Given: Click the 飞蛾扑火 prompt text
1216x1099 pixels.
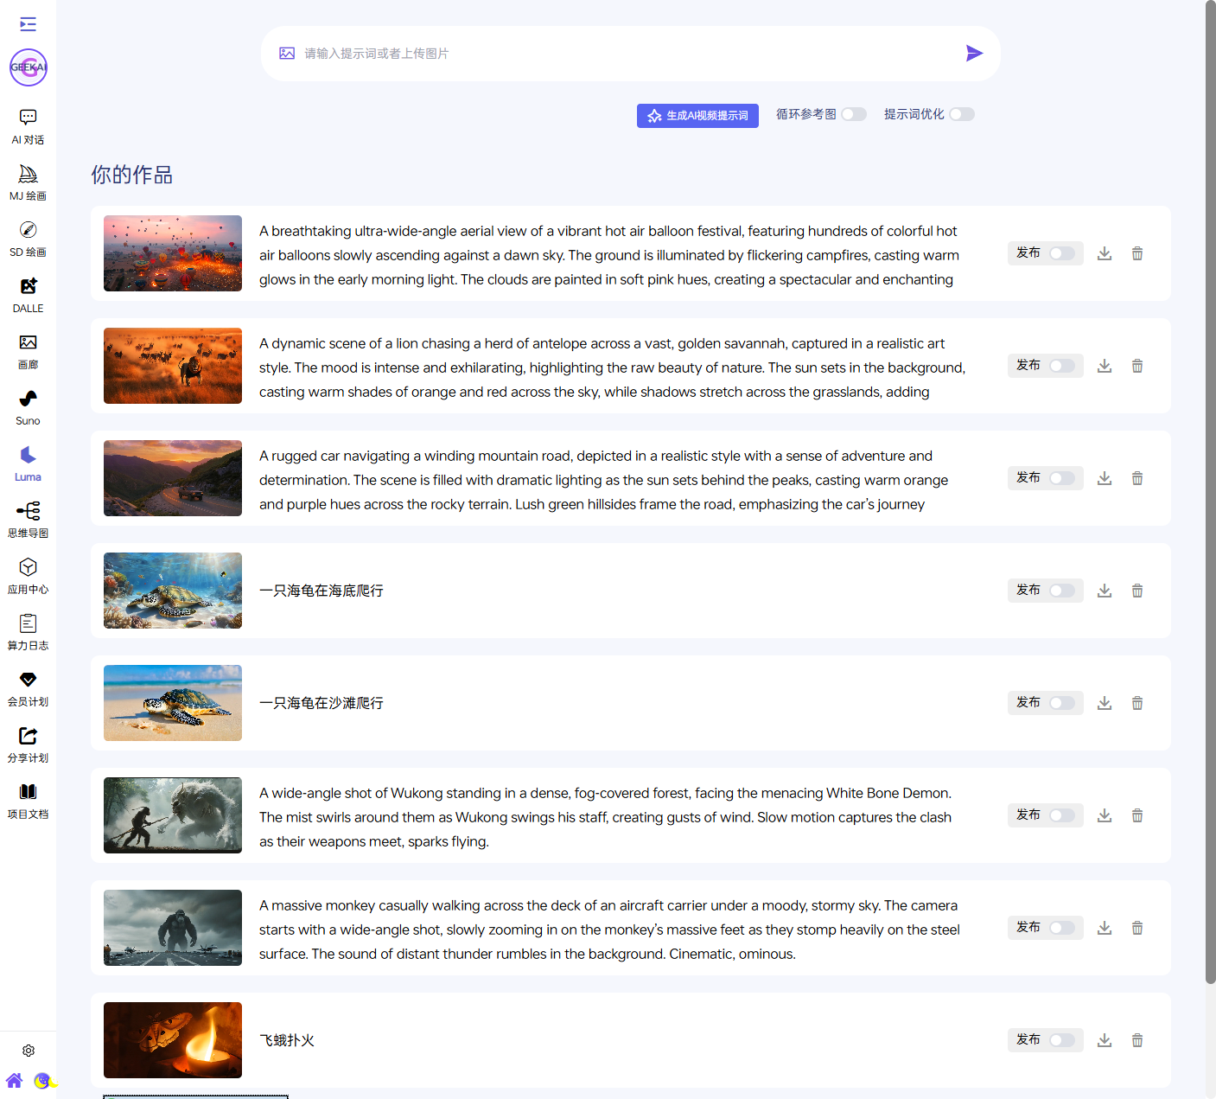Looking at the screenshot, I should click(287, 1040).
